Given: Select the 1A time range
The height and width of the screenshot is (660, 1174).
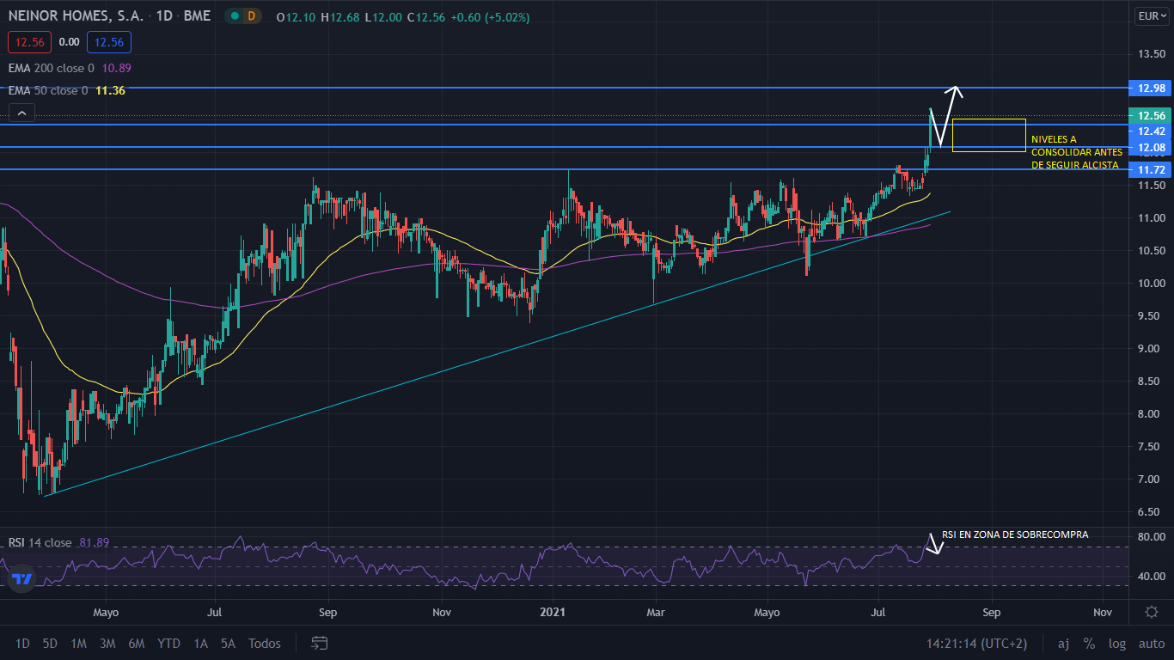Looking at the screenshot, I should tap(200, 644).
